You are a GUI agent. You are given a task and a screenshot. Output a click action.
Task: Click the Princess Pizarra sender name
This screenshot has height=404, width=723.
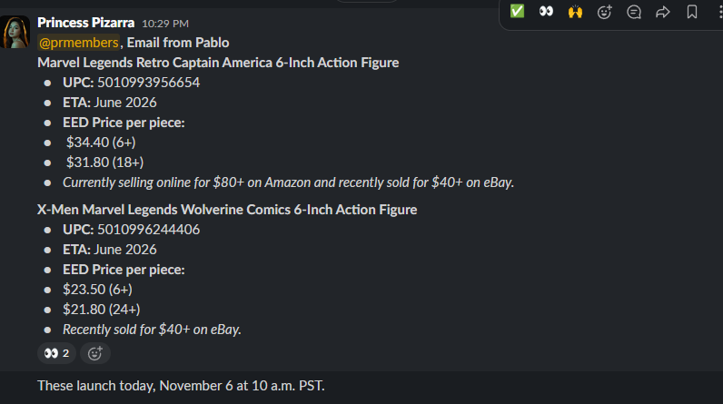86,22
